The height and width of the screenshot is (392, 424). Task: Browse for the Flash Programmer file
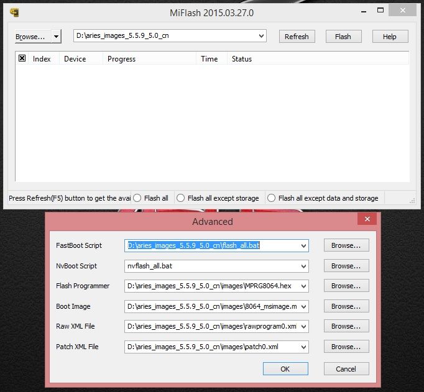click(346, 286)
